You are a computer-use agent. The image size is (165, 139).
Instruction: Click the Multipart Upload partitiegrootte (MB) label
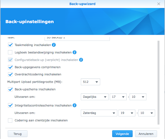(x=35, y=82)
